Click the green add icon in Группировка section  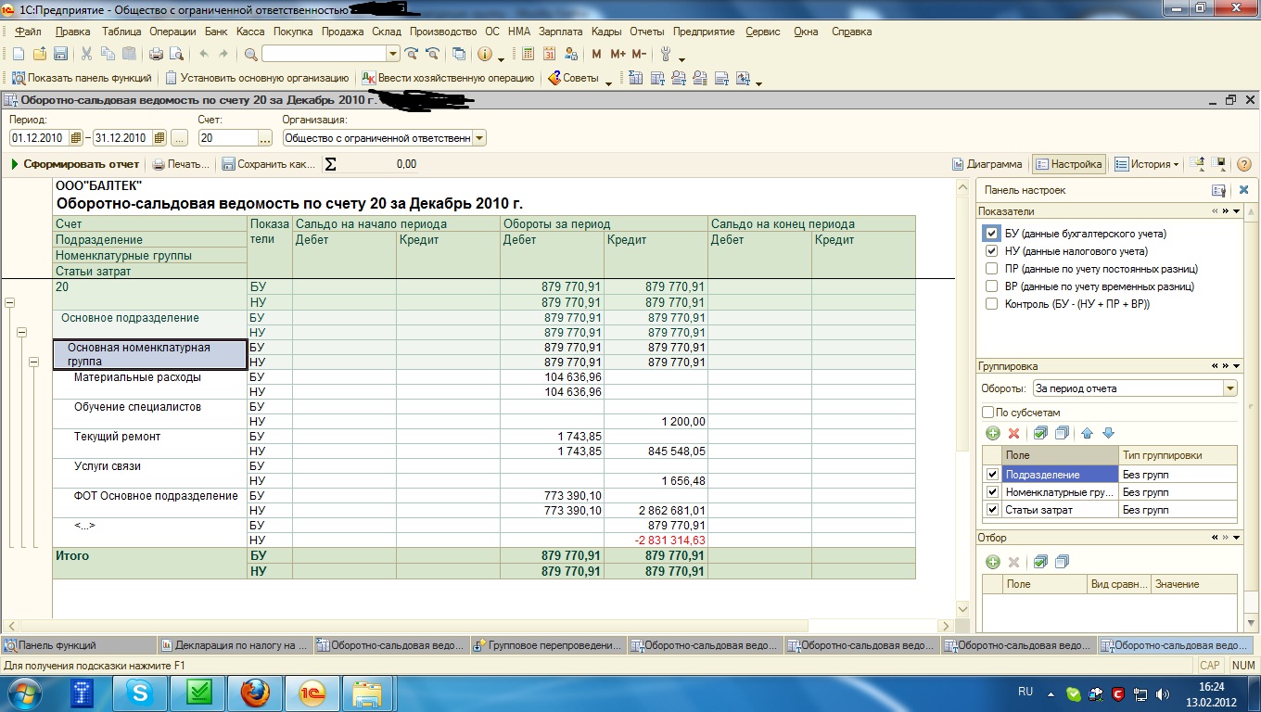pyautogui.click(x=993, y=433)
